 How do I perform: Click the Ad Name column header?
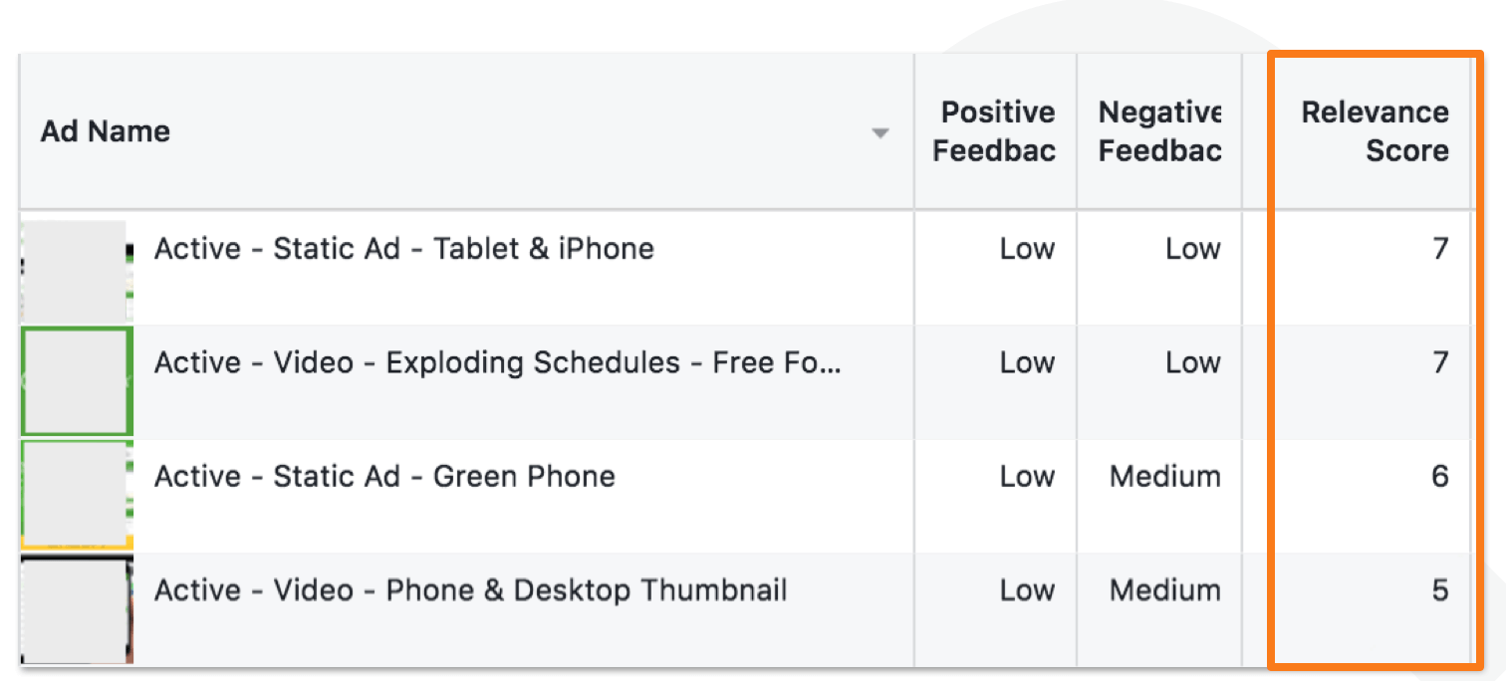click(x=106, y=131)
